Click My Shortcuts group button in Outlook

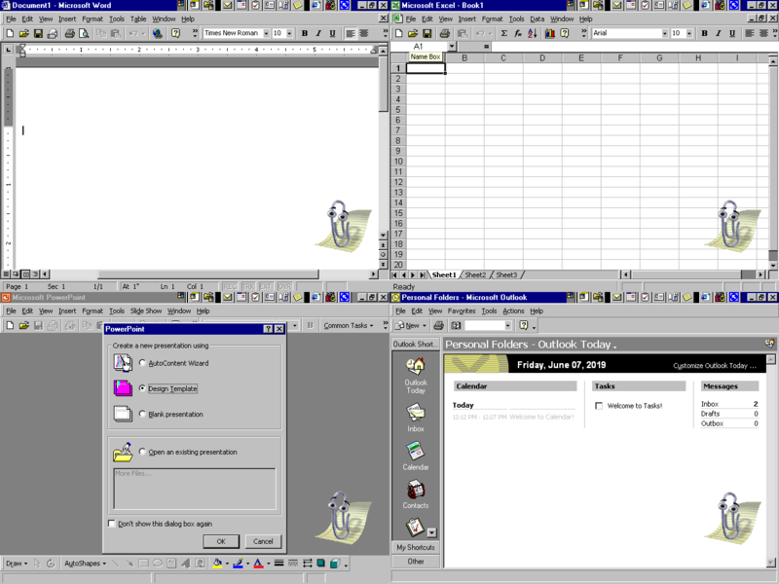[x=416, y=547]
